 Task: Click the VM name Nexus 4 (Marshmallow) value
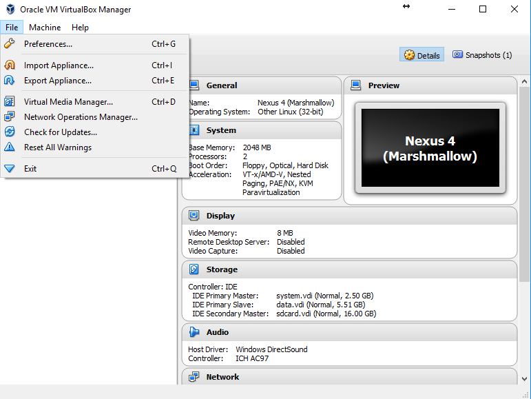pos(295,103)
